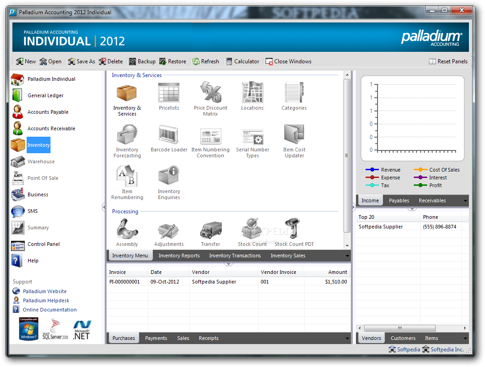This screenshot has width=485, height=367.
Task: Open the Assembly processing icon
Action: (x=127, y=232)
